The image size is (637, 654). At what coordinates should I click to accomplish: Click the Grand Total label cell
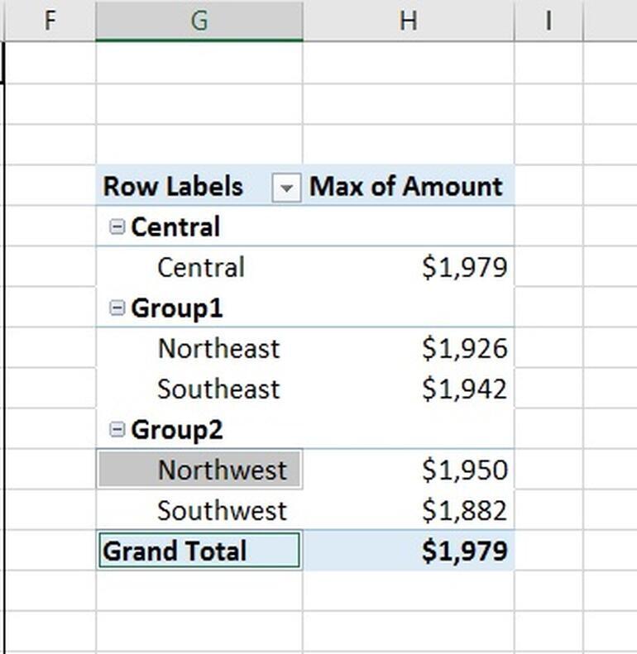(x=175, y=551)
